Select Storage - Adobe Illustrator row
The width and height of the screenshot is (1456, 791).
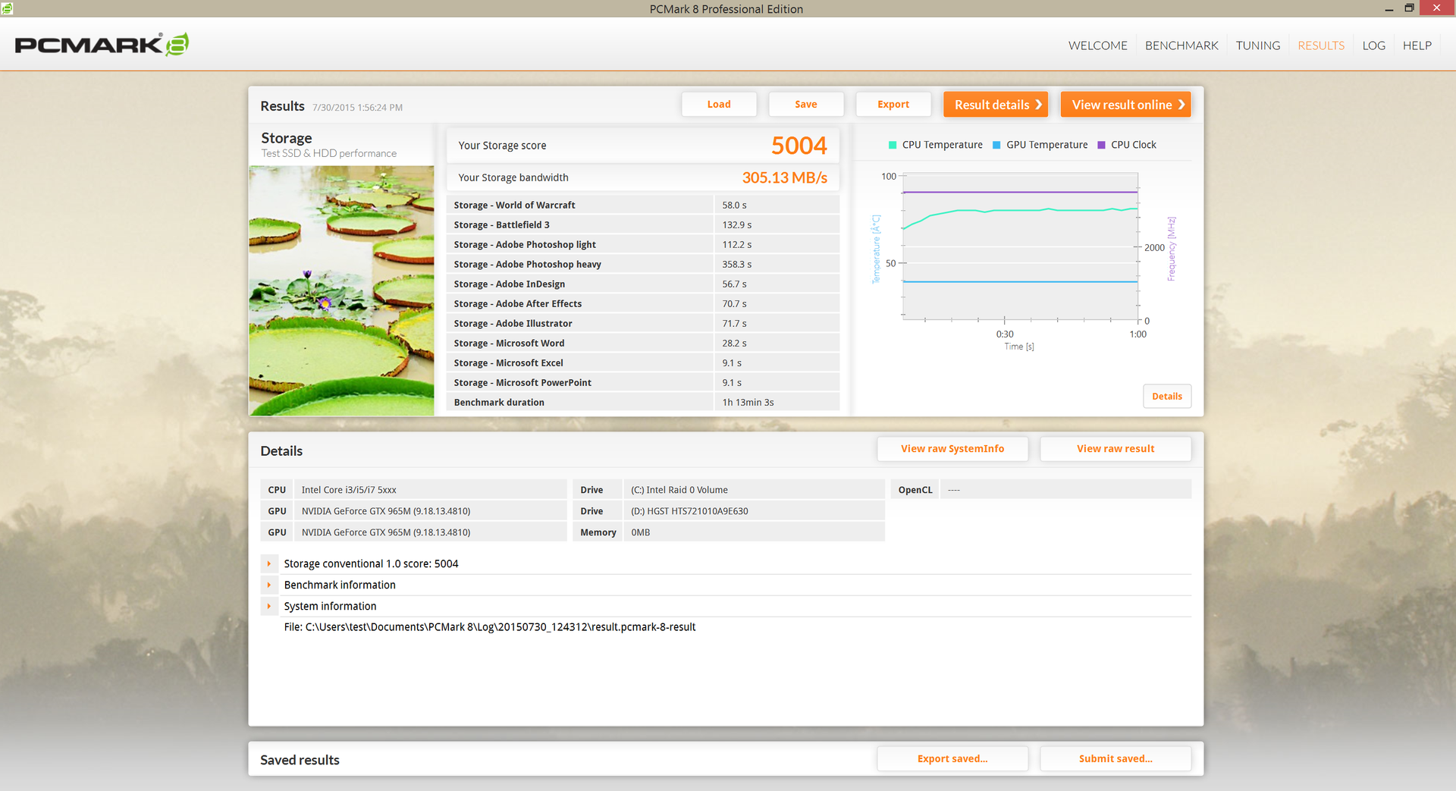643,324
